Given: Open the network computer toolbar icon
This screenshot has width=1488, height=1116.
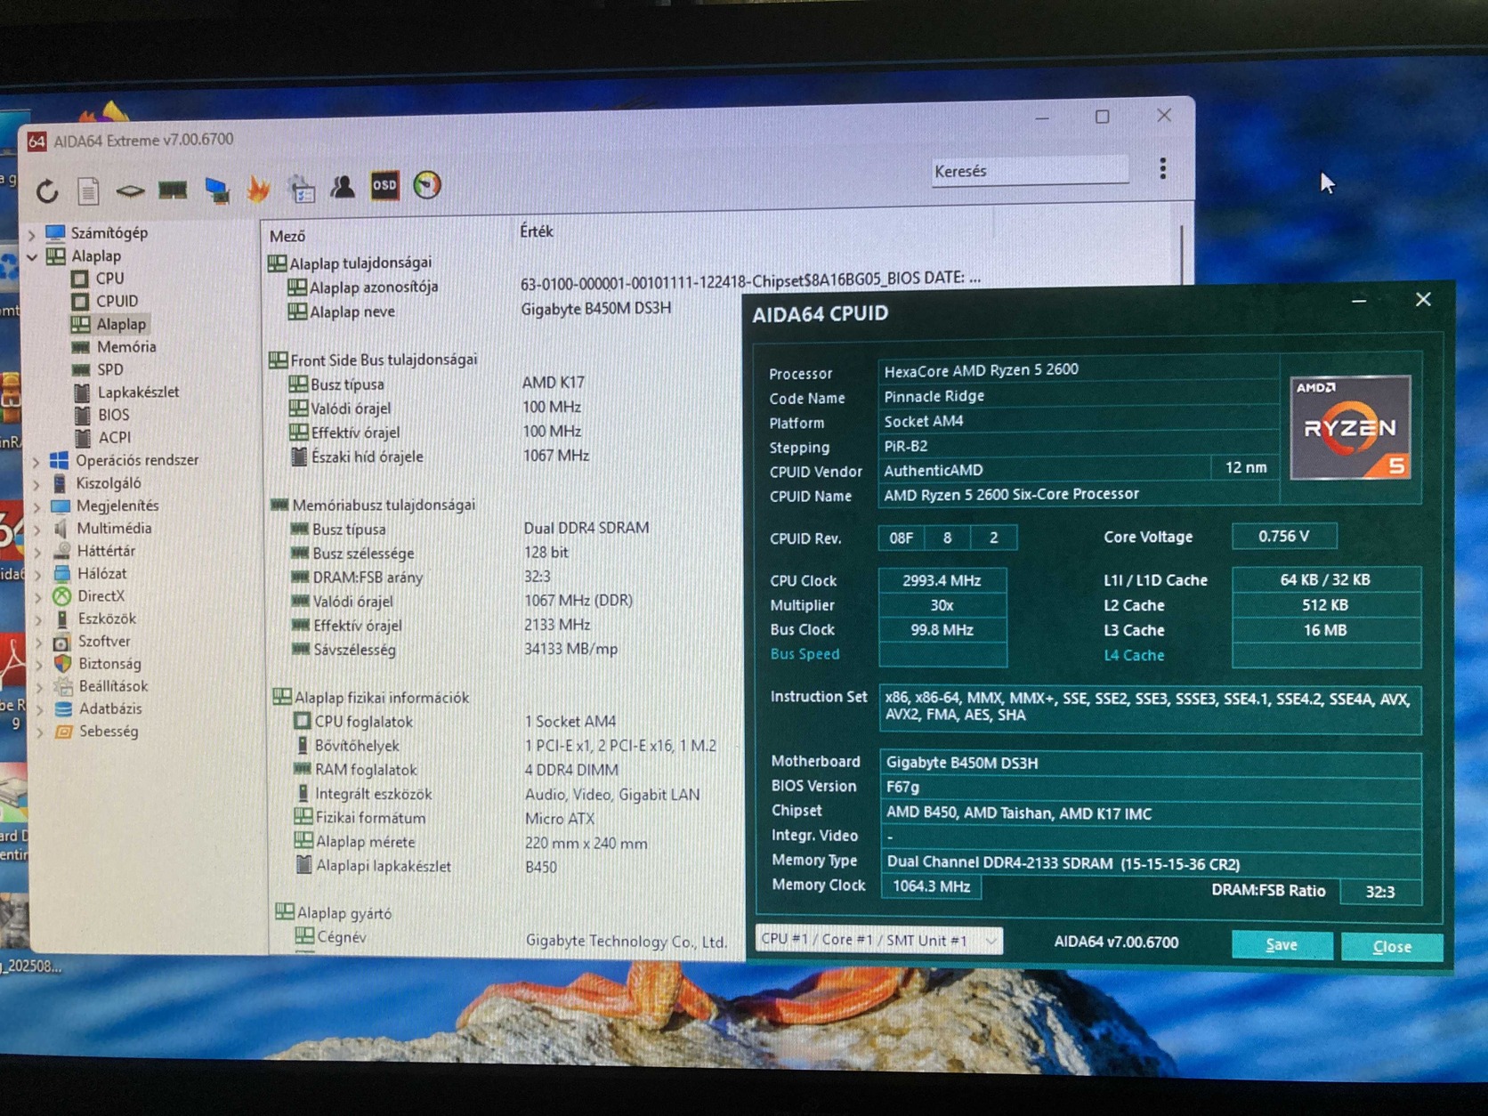Looking at the screenshot, I should pos(216,190).
